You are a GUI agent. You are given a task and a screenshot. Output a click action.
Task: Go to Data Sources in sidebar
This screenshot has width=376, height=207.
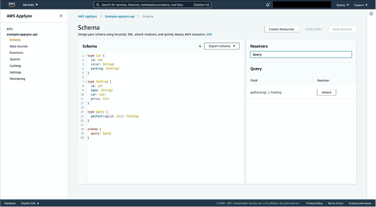[x=19, y=46]
